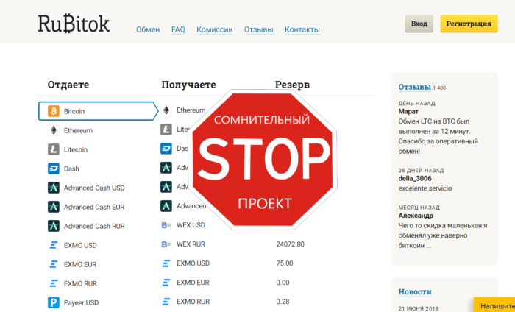The image size is (515, 312).
Task: Choose the WEX RUR icon in Получаете
Action: 166,244
